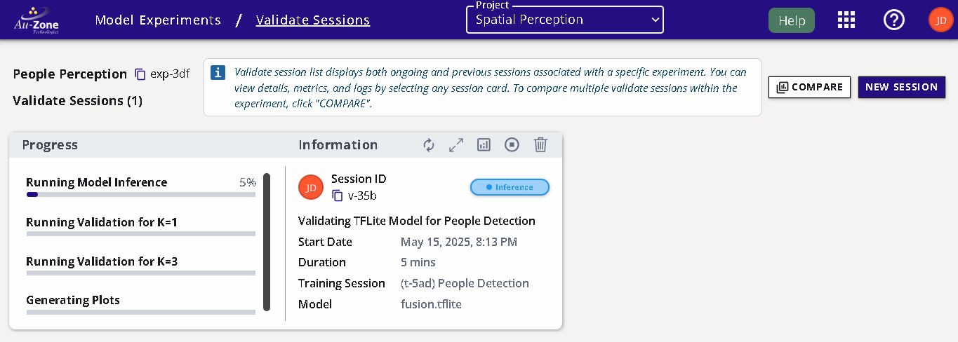This screenshot has height=342, width=958.
Task: Delete the validate session
Action: point(540,145)
